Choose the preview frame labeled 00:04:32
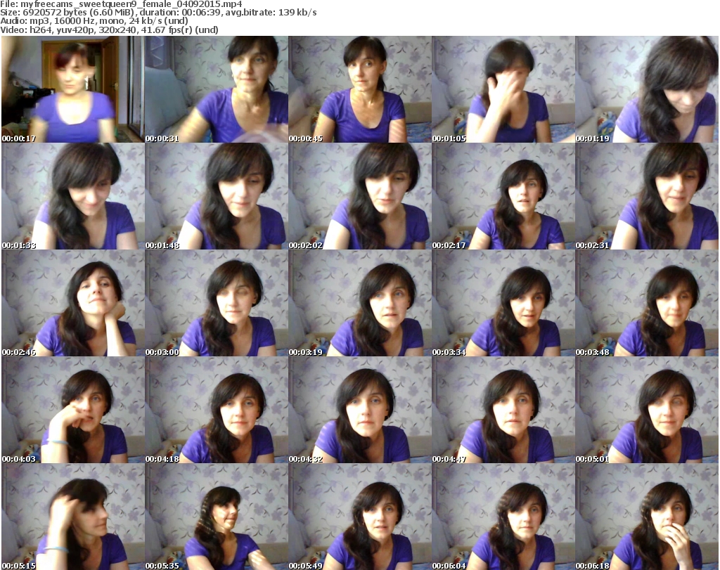The width and height of the screenshot is (720, 570). pyautogui.click(x=359, y=410)
